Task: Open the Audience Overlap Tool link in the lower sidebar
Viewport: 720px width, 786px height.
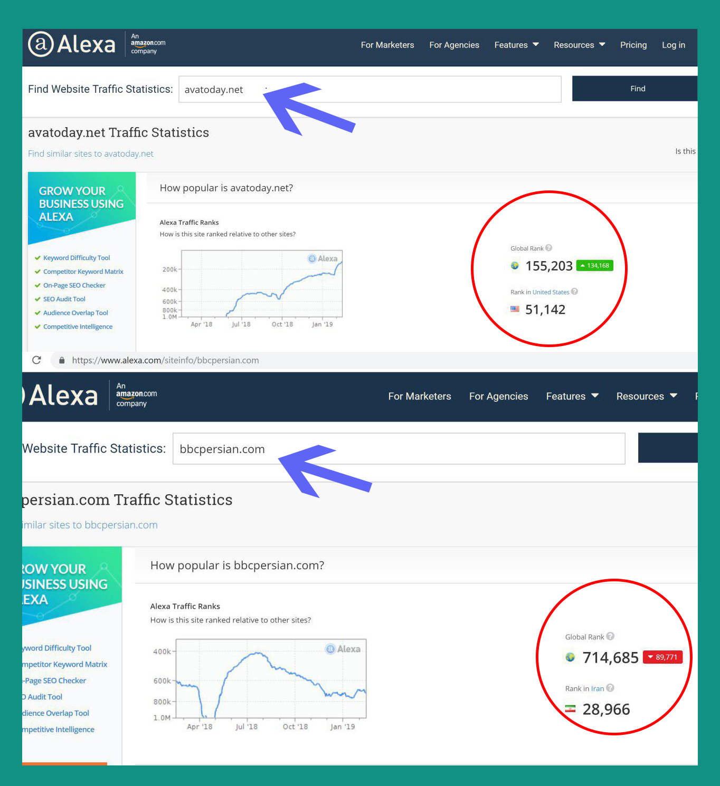Action: pos(56,713)
